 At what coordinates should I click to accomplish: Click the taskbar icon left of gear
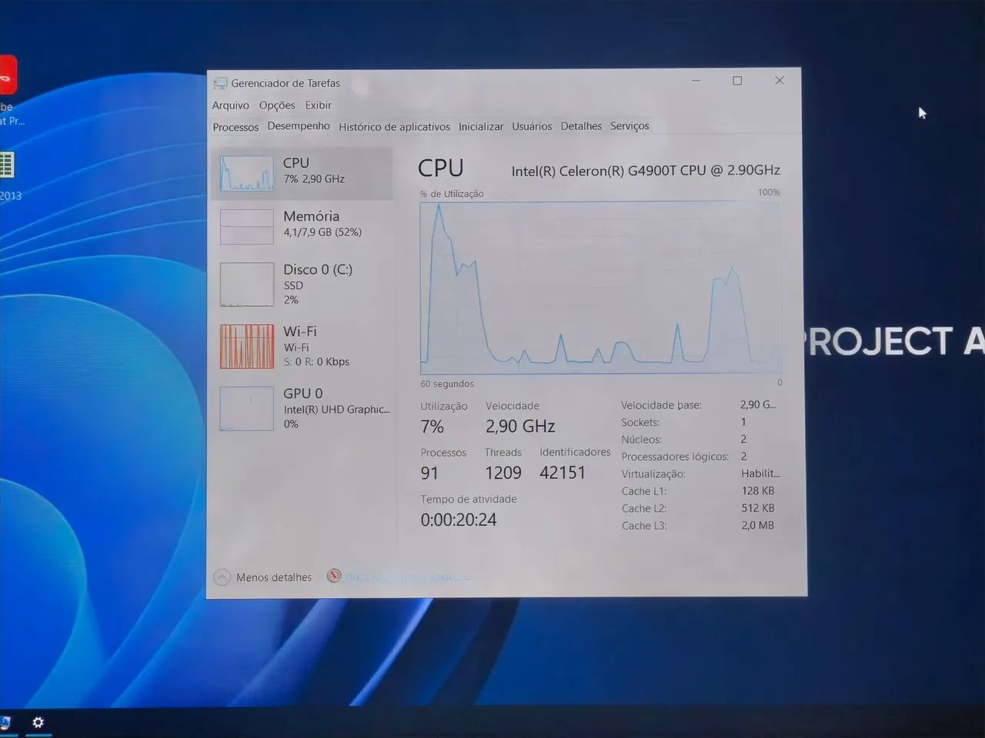pos(5,722)
